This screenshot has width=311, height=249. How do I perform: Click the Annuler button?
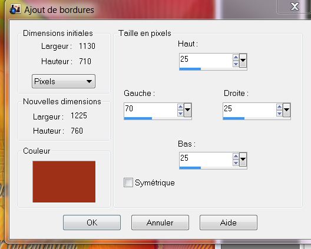pyautogui.click(x=160, y=223)
